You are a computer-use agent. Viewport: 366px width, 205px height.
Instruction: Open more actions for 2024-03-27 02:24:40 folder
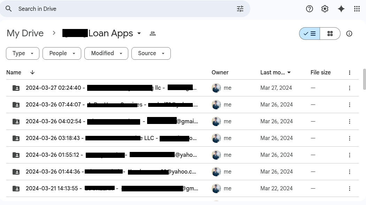349,88
